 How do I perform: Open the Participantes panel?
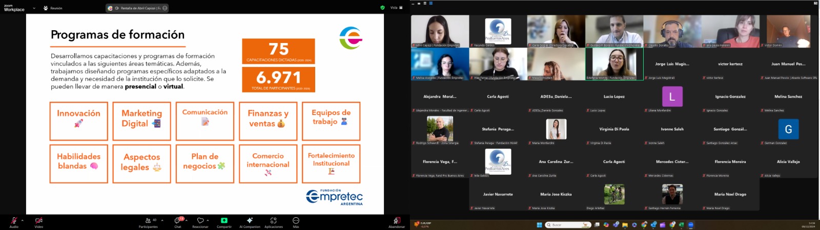point(148,221)
